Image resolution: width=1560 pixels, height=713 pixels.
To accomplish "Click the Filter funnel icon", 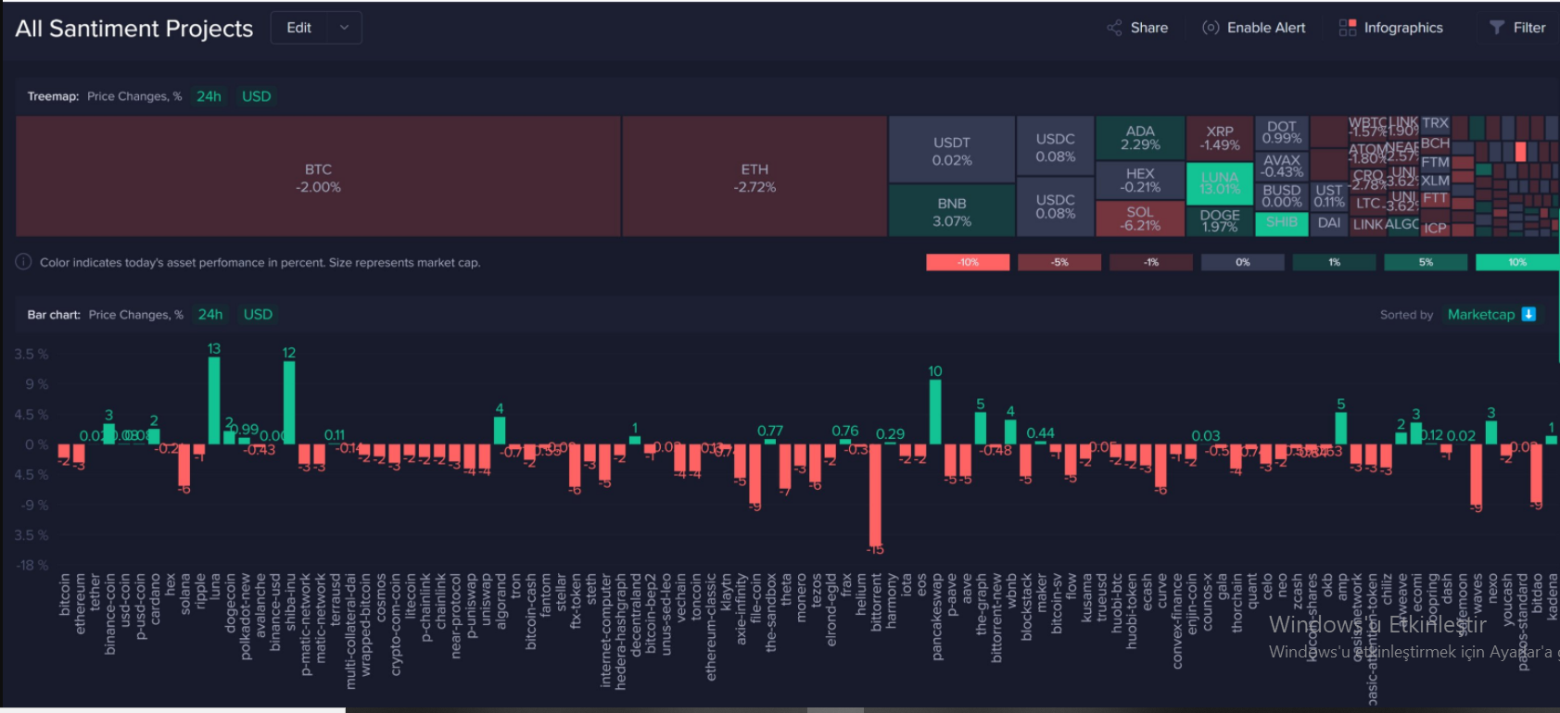I will (x=1497, y=28).
